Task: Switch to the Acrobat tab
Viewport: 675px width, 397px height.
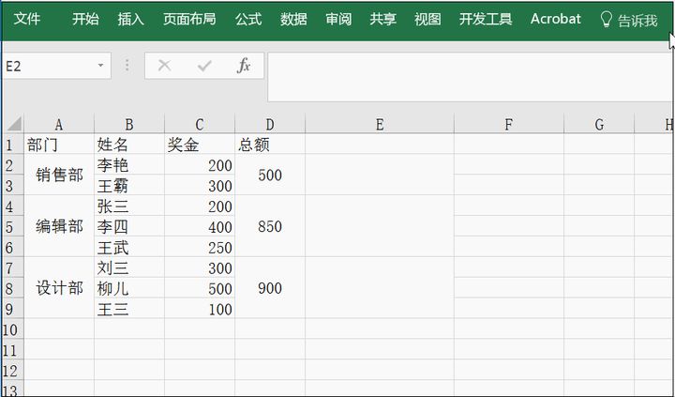Action: point(555,19)
